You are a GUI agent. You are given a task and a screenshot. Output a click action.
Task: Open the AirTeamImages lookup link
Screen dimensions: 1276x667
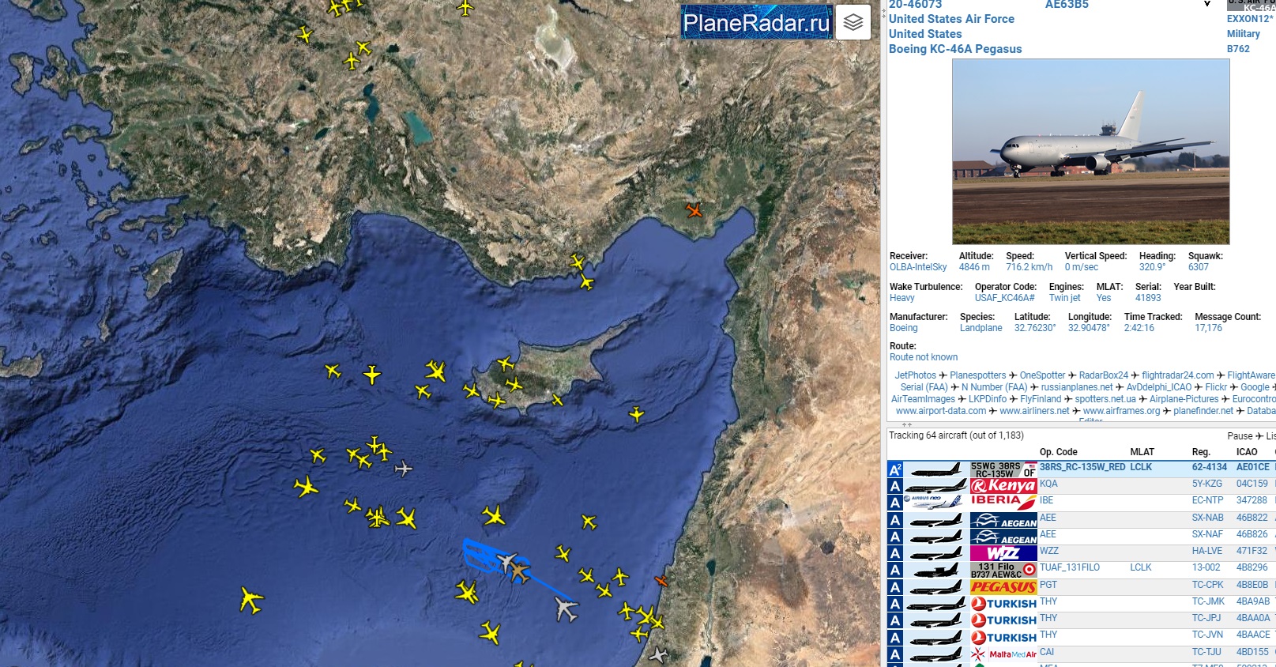click(x=923, y=399)
